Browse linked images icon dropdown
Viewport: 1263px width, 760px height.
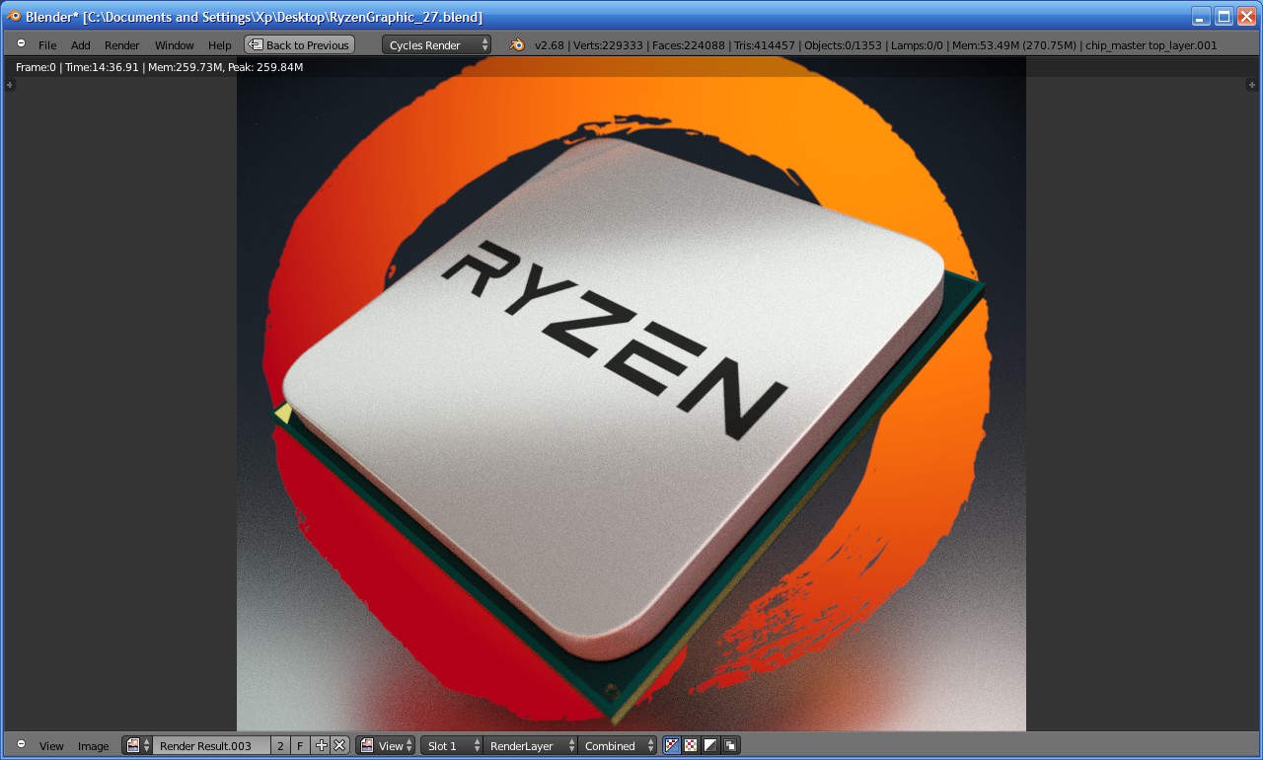click(x=137, y=745)
